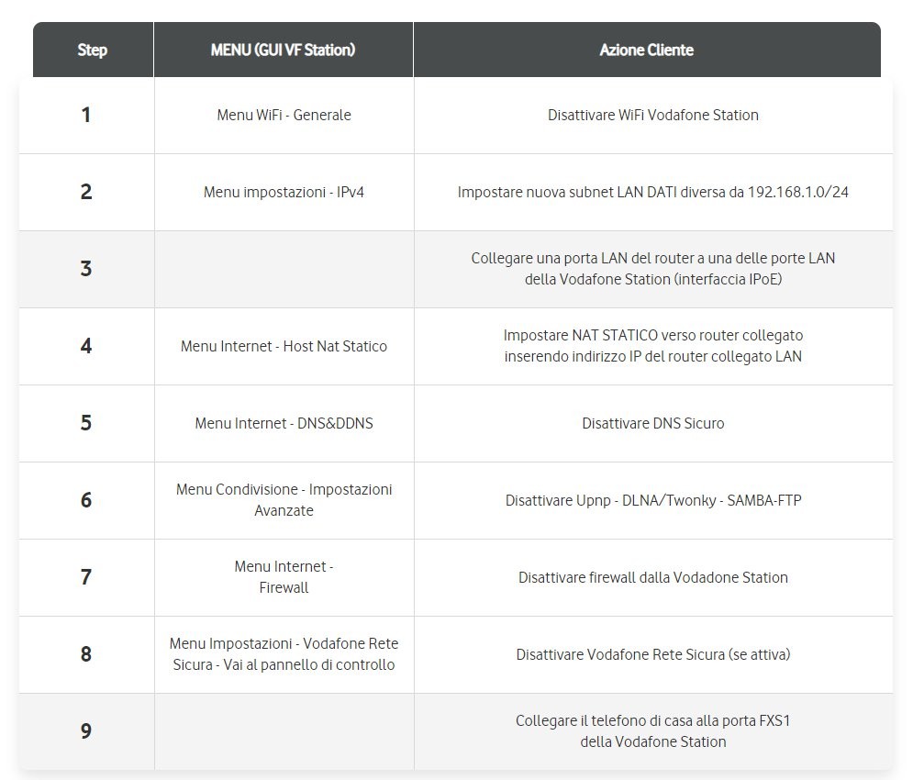The width and height of the screenshot is (913, 780).
Task: Click the Collegare il telefono di casa instruction
Action: [652, 730]
